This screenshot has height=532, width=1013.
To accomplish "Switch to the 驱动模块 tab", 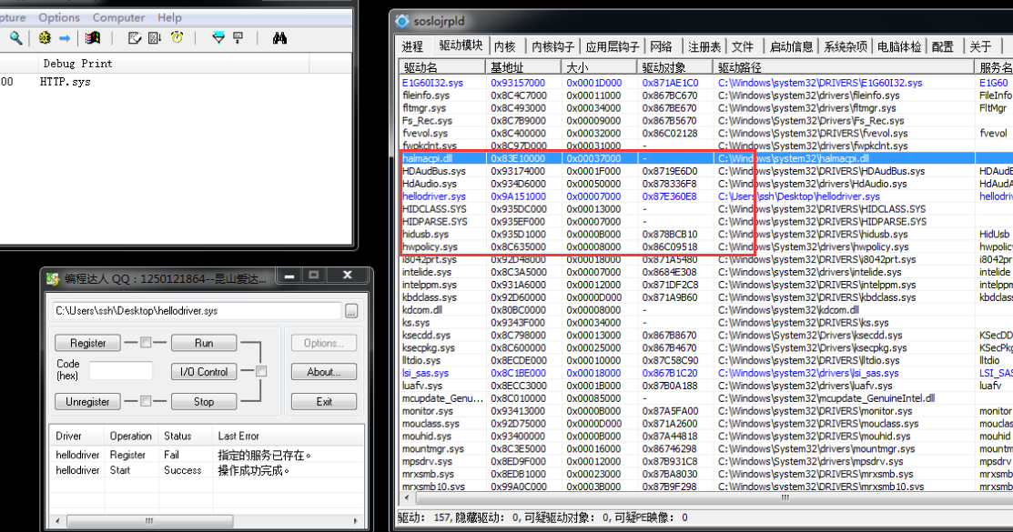I will [461, 45].
